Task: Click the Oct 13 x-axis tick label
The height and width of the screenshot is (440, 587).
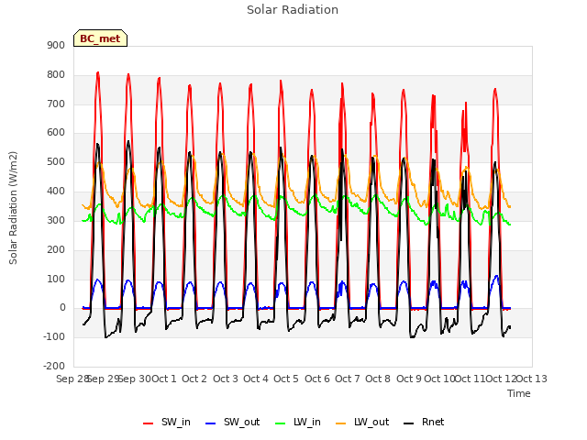Action: (x=532, y=379)
